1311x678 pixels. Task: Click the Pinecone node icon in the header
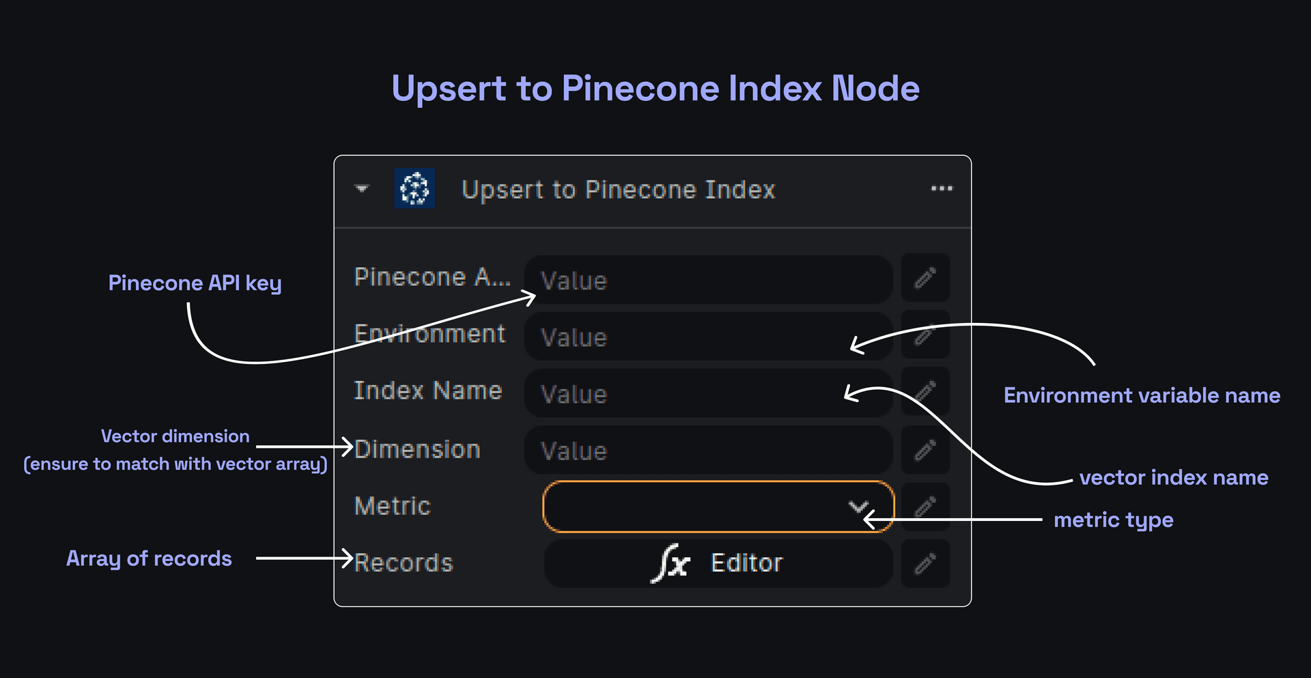click(414, 189)
